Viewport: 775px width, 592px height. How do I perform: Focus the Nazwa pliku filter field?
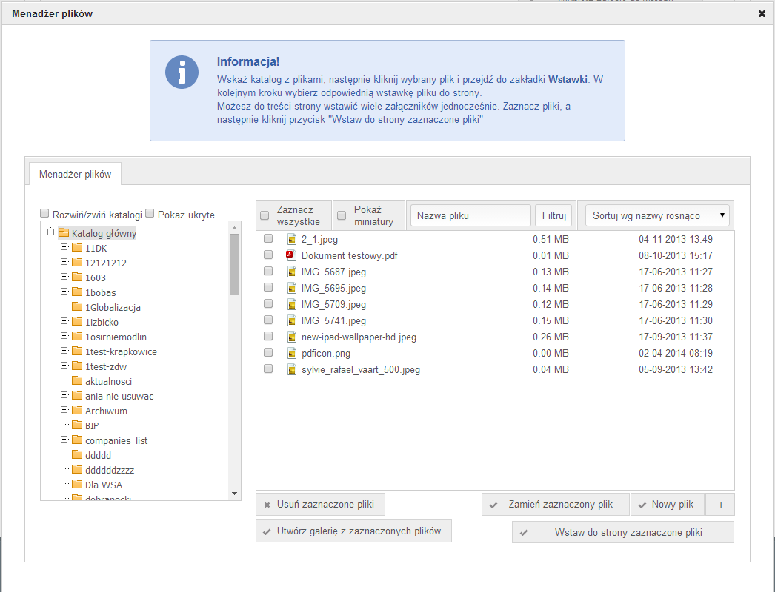pos(470,216)
